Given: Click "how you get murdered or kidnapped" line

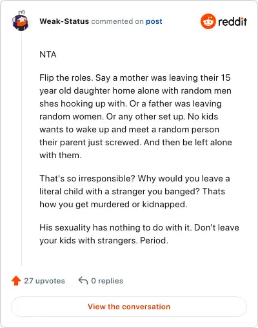Looking at the screenshot, I should click(x=114, y=204).
